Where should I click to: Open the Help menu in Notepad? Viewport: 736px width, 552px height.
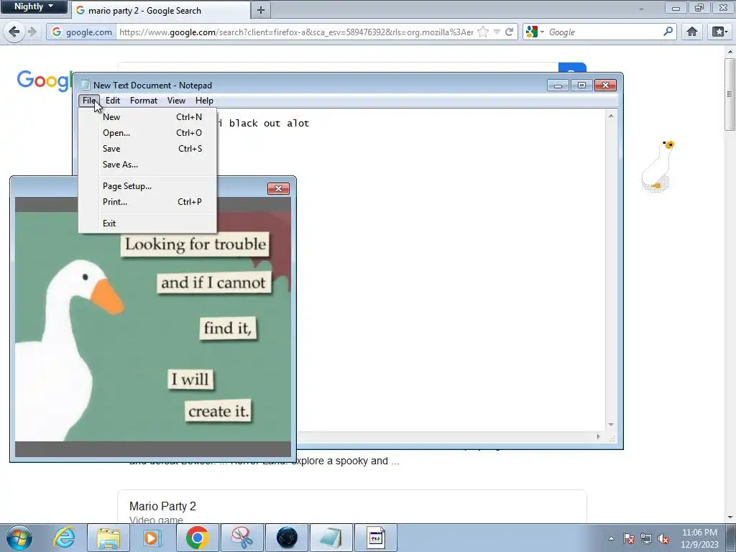pyautogui.click(x=204, y=101)
